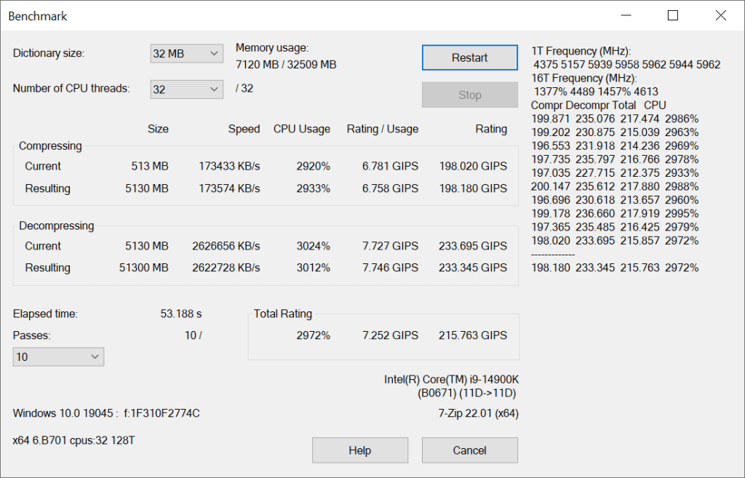This screenshot has width=745, height=478.
Task: Click the Compressing Resulting rating 198.180 GIPS
Action: click(473, 188)
